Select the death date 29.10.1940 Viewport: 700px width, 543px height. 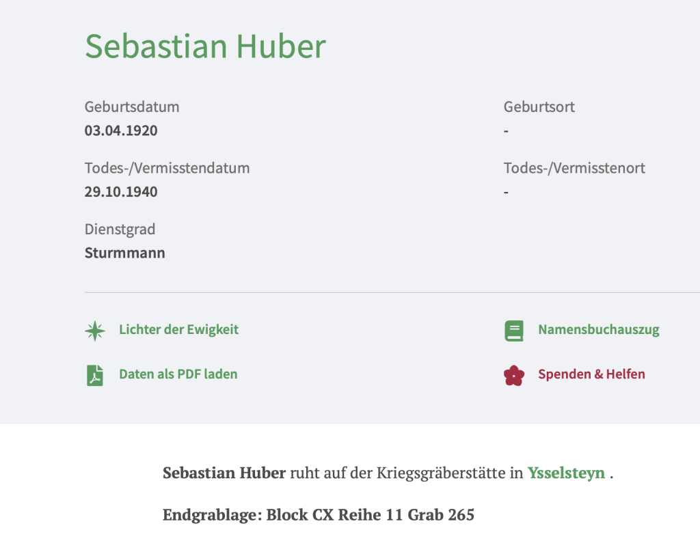click(121, 192)
